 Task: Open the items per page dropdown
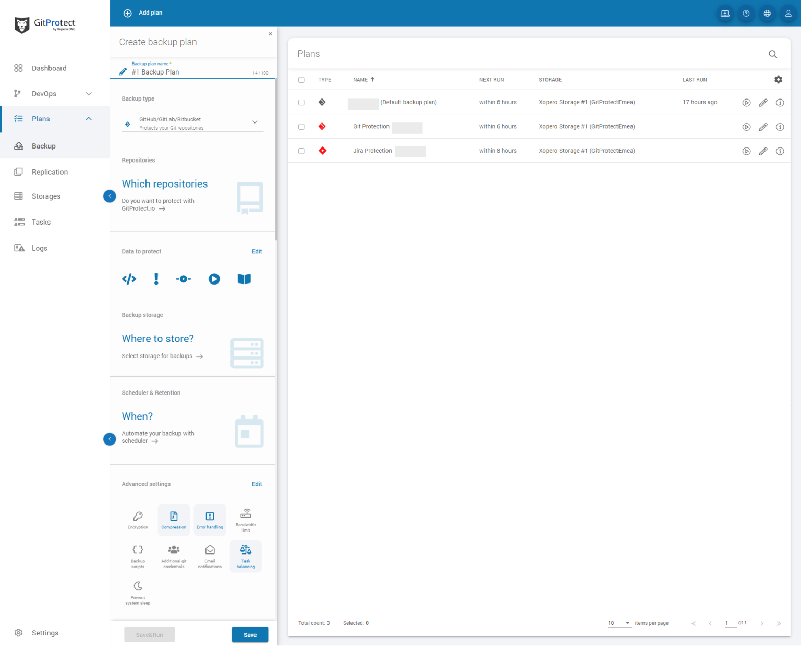coord(618,623)
